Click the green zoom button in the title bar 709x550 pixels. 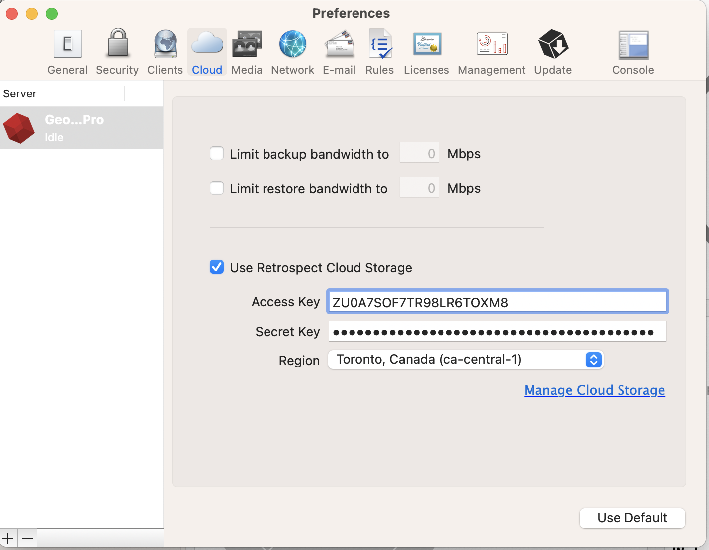52,14
